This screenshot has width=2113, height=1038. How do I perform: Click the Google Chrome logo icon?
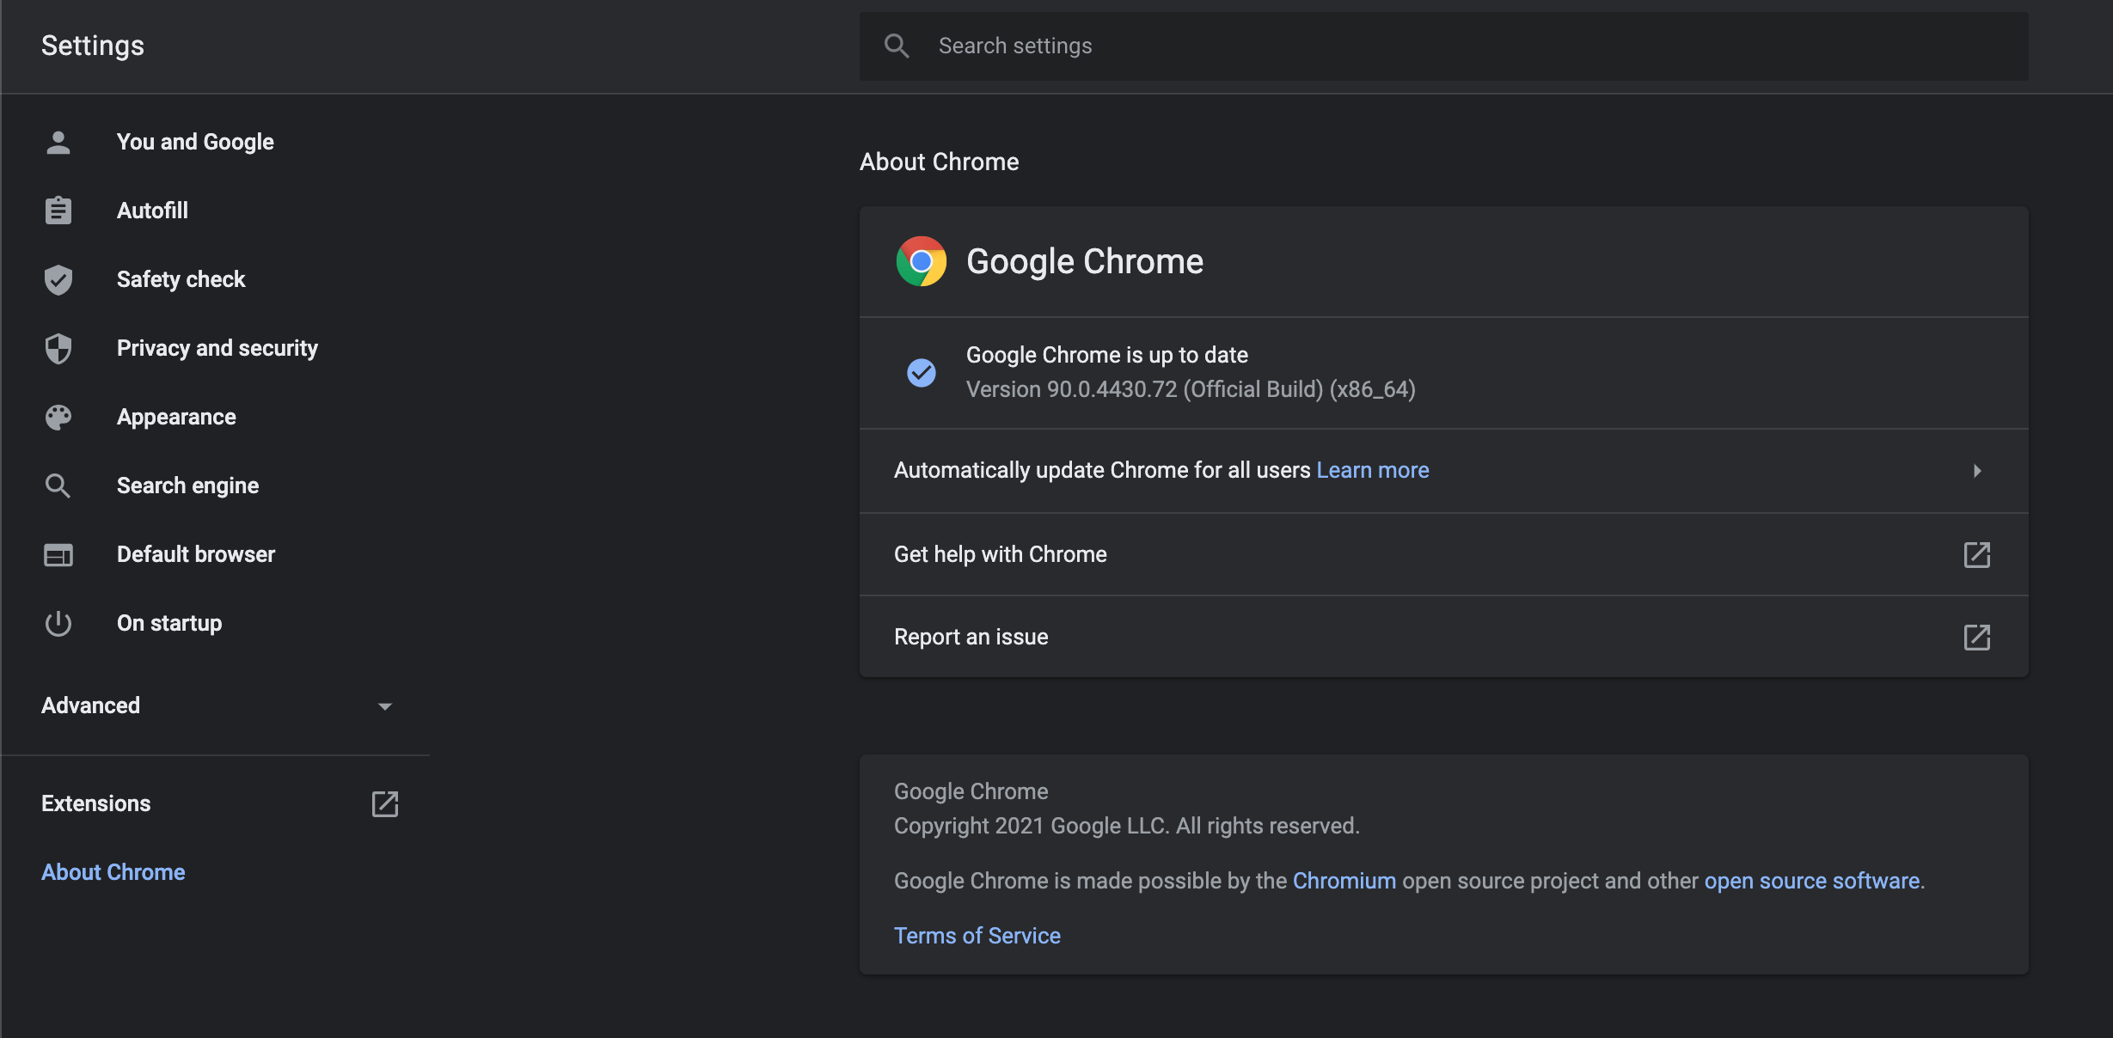point(921,261)
